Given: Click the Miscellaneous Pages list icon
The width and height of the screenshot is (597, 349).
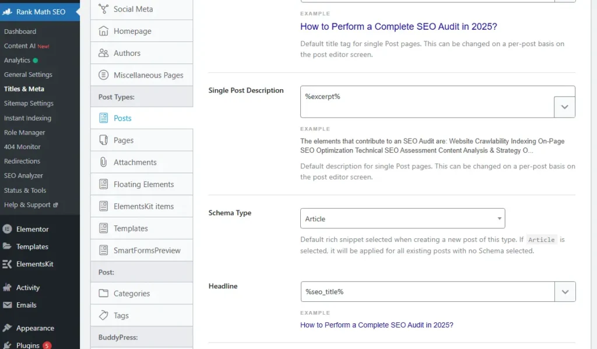Looking at the screenshot, I should (104, 75).
